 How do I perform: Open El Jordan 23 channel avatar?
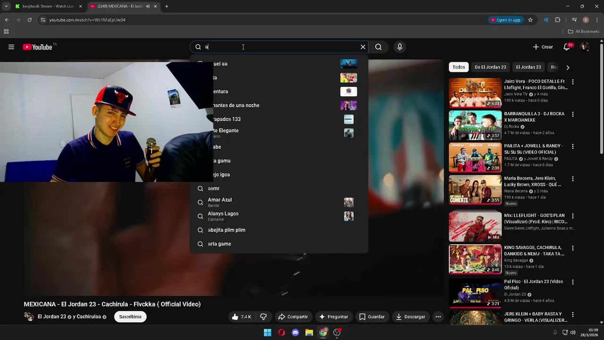tap(29, 316)
